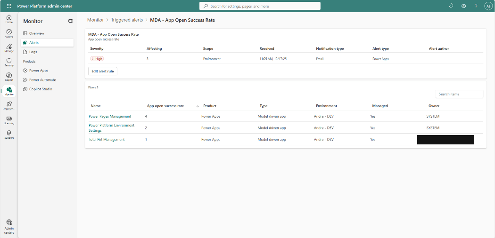Go to Home in the left rail
The image size is (495, 238).
9,19
